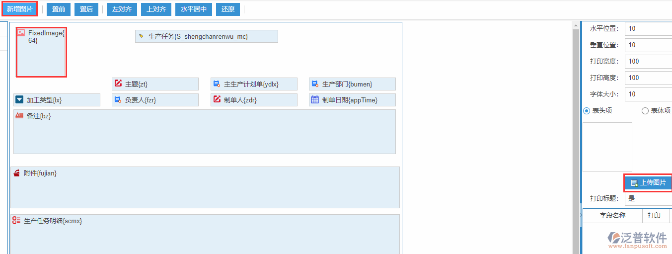Click the 新增图片 button
672x254 pixels.
click(20, 9)
